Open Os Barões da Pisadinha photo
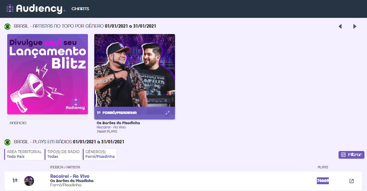Screen dimensions: 367x191 tap(135, 71)
